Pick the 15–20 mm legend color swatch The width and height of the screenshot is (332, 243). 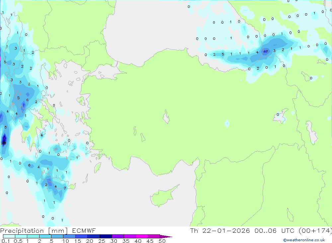[81, 236]
